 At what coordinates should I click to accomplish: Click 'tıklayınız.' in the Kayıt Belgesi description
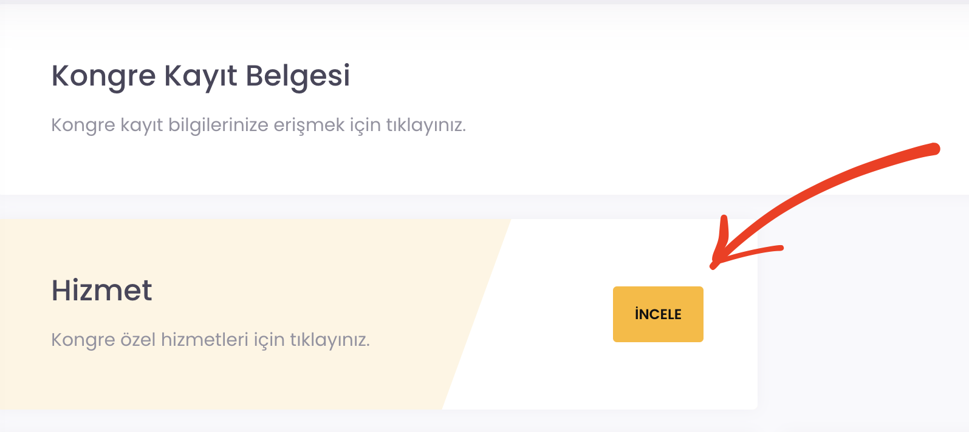[x=426, y=125]
